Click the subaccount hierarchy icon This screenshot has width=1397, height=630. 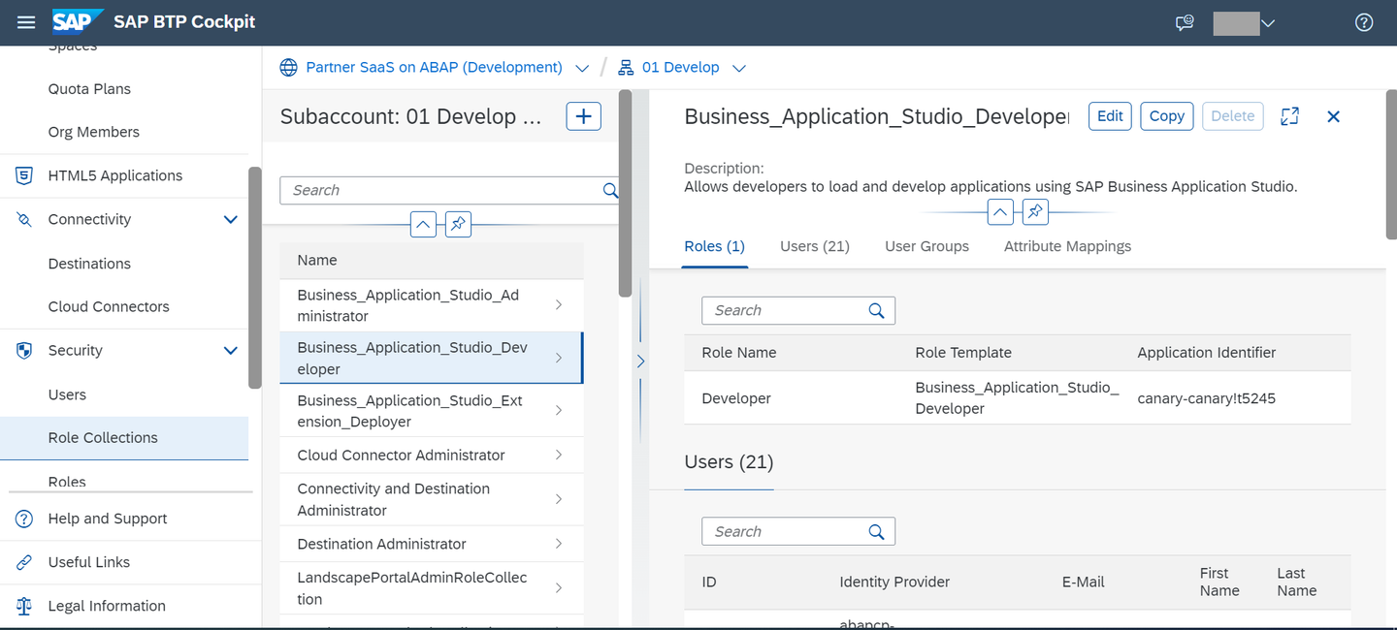[626, 68]
